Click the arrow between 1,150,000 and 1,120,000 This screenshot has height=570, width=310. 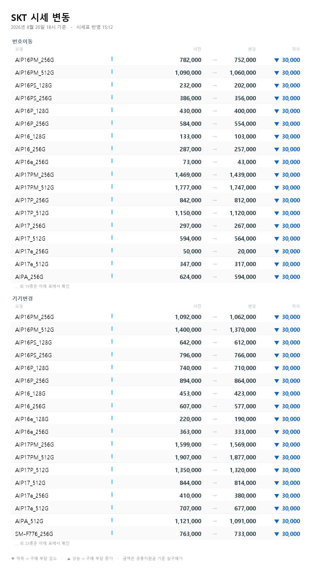(215, 213)
